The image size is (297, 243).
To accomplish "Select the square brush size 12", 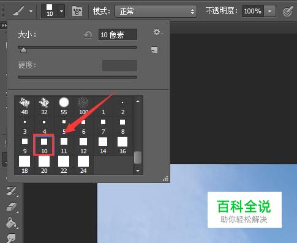I will 83,146.
